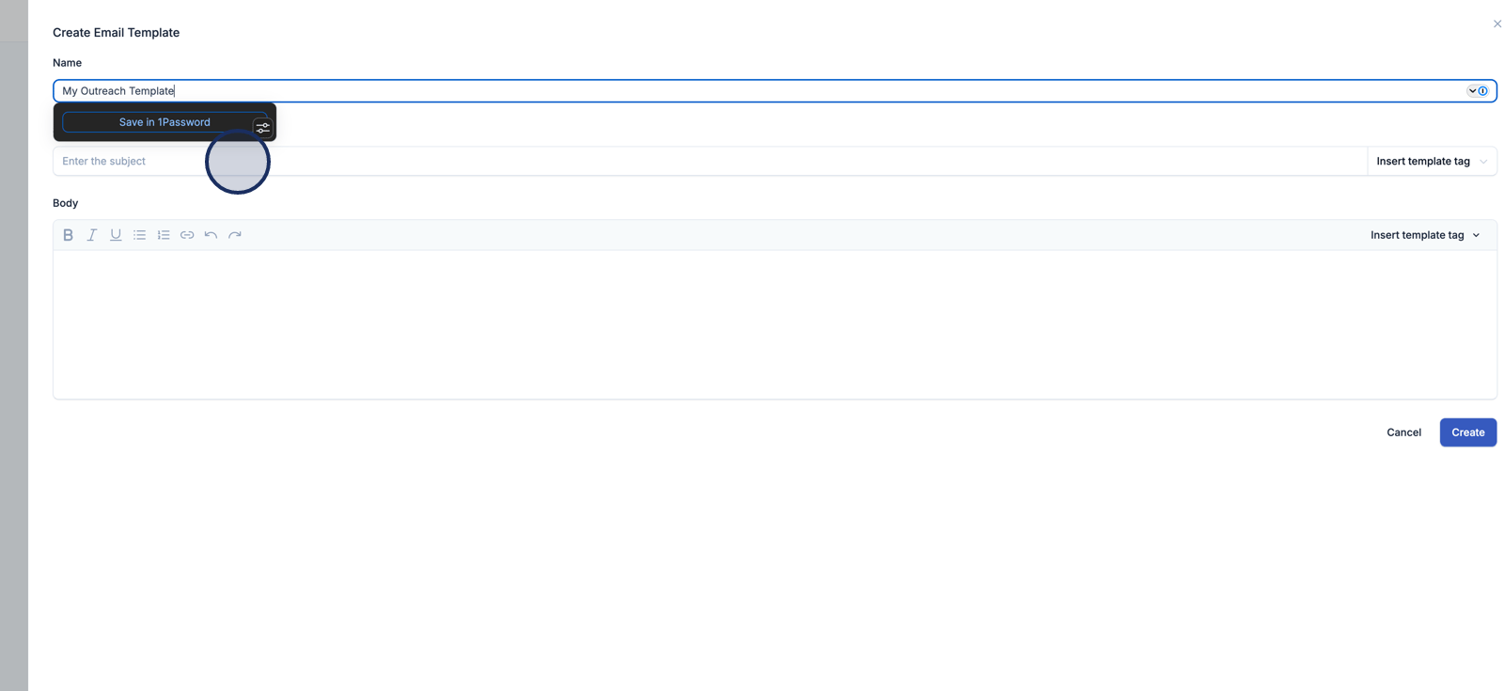This screenshot has width=1504, height=691.
Task: Open 1Password settings options icon
Action: (x=263, y=127)
